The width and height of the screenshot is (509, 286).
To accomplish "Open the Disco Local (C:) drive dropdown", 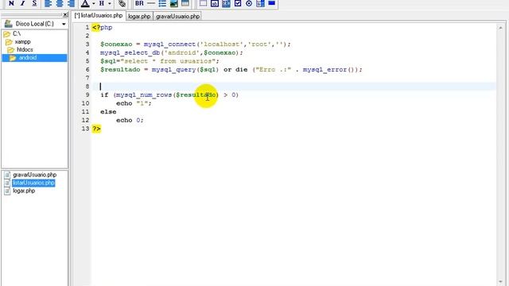I will [64, 24].
